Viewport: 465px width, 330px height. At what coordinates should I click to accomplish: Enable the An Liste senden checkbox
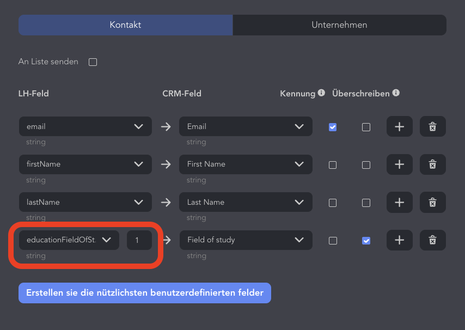pyautogui.click(x=93, y=62)
